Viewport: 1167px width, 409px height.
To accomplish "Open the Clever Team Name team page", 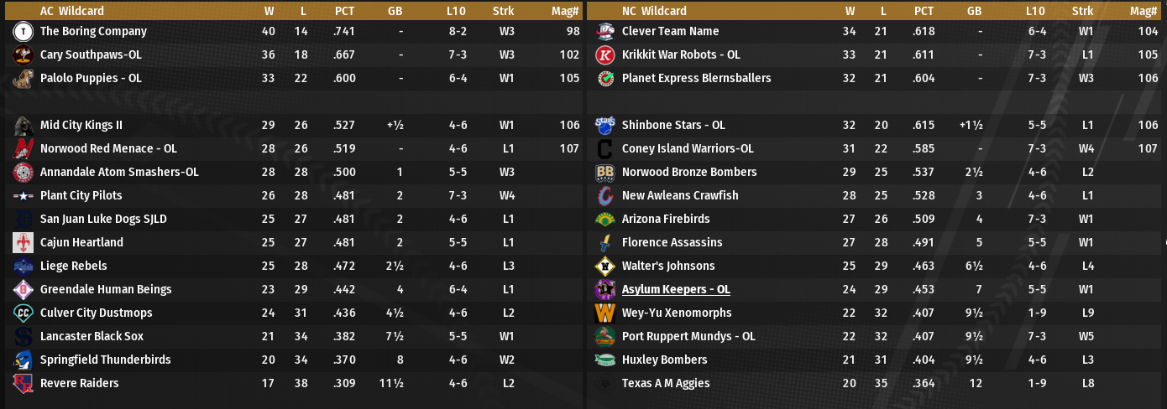I will [670, 32].
